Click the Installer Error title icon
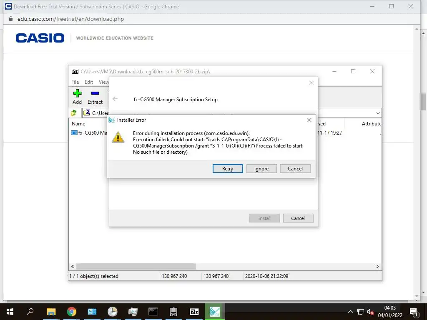 tap(112, 120)
